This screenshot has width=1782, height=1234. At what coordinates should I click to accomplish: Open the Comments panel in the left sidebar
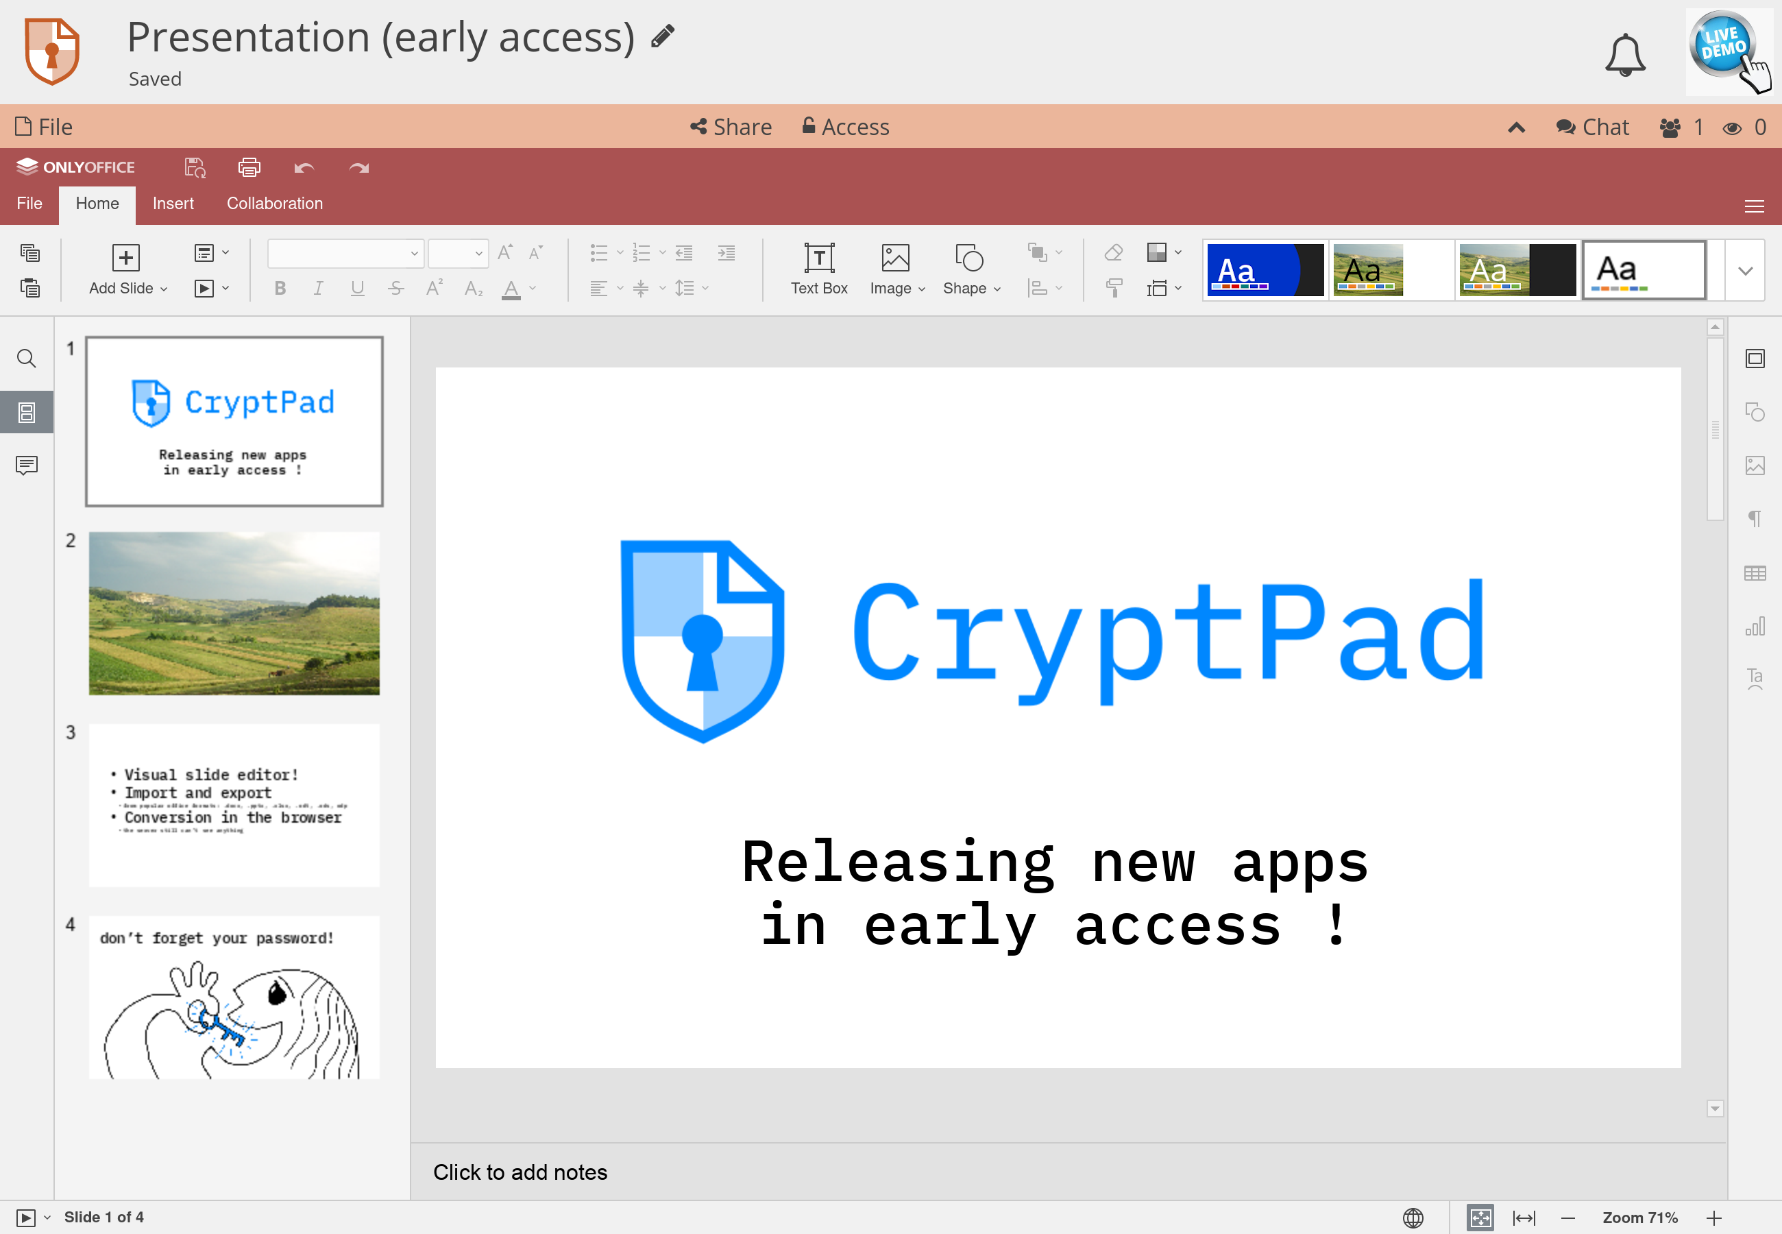tap(26, 465)
